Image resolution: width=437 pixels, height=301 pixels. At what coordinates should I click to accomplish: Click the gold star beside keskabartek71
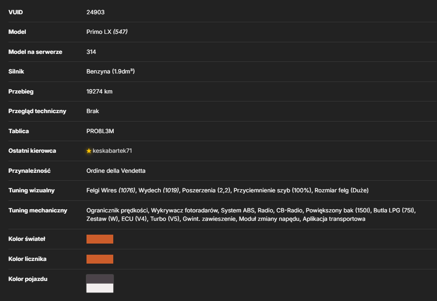[89, 151]
